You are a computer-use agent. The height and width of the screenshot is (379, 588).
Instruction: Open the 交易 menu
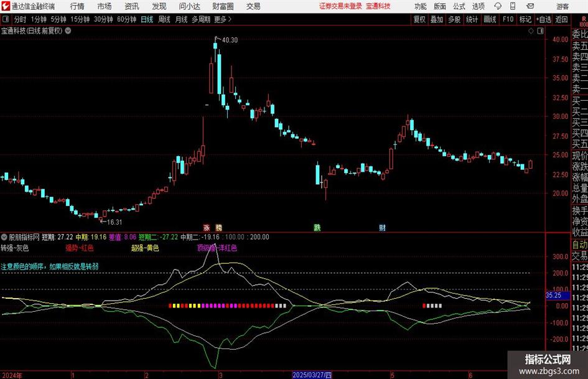(x=253, y=6)
